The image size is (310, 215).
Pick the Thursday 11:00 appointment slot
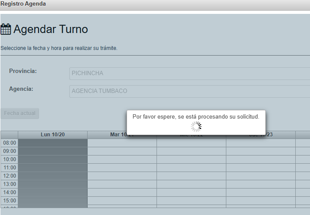coord(261,168)
